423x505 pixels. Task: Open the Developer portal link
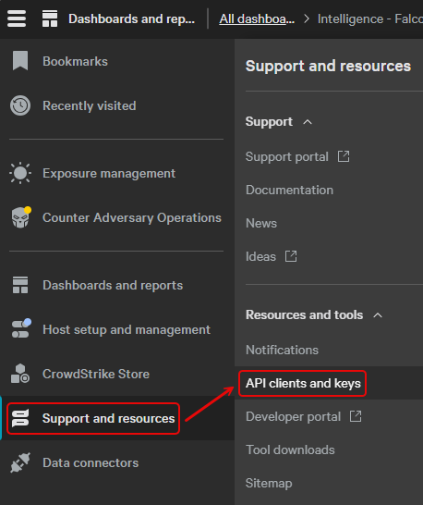[x=293, y=416]
